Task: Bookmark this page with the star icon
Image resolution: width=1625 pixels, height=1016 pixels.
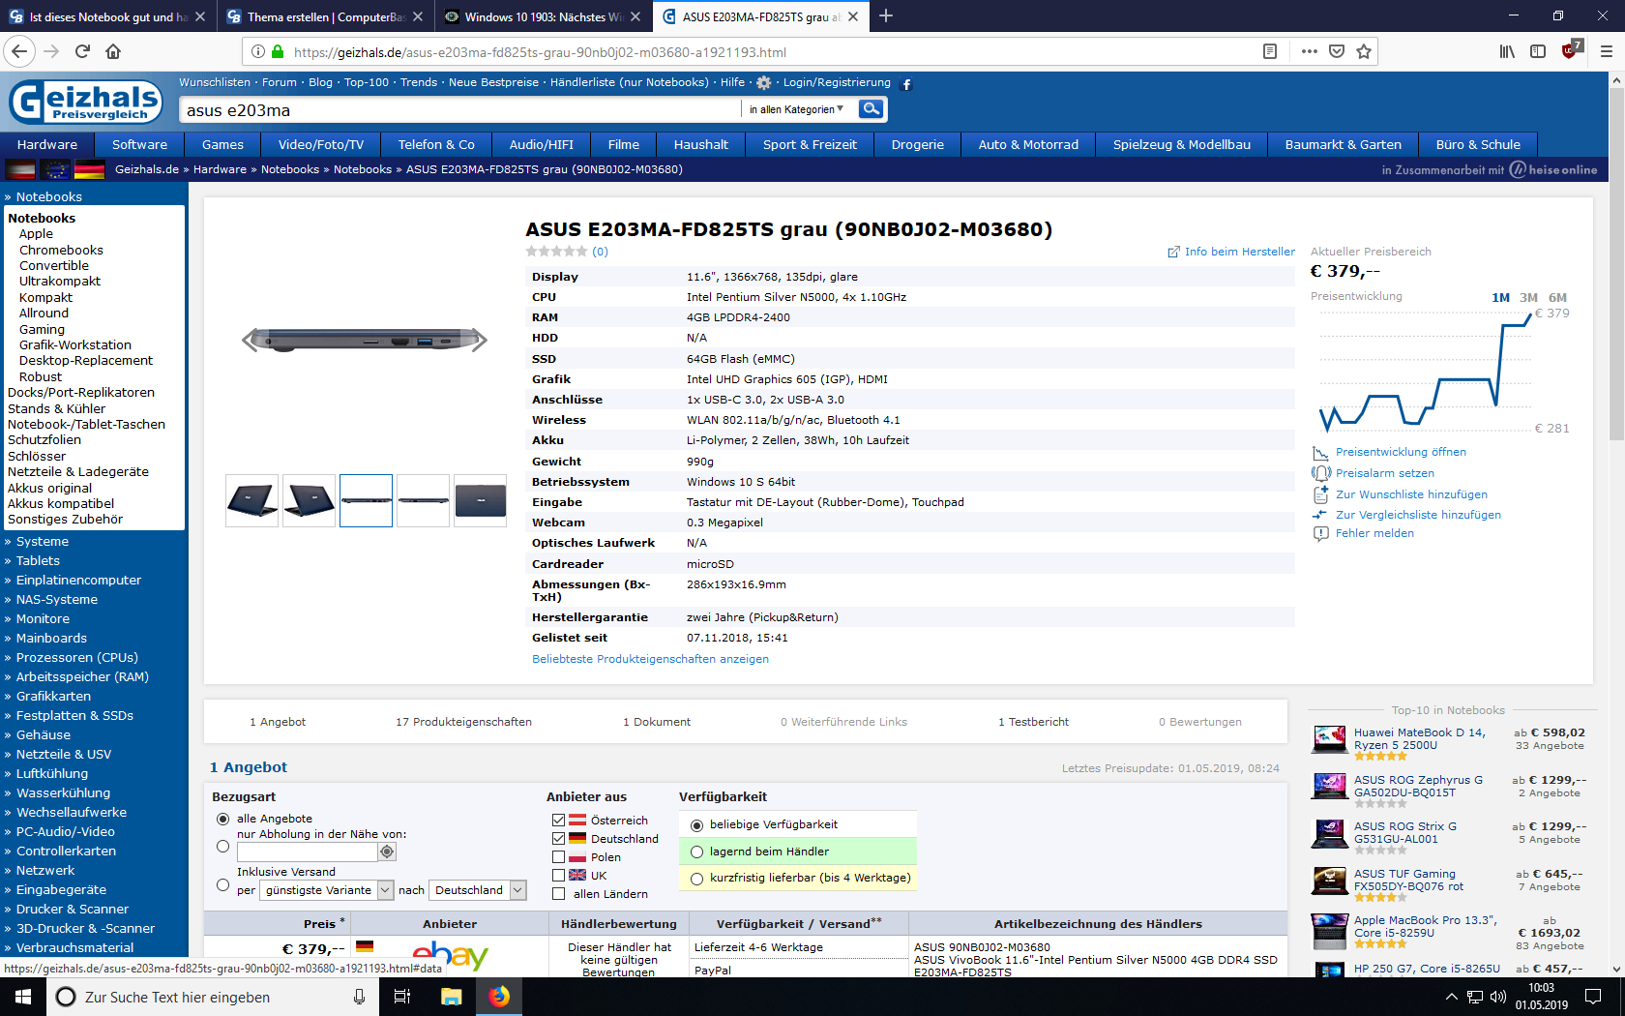Action: click(1364, 51)
